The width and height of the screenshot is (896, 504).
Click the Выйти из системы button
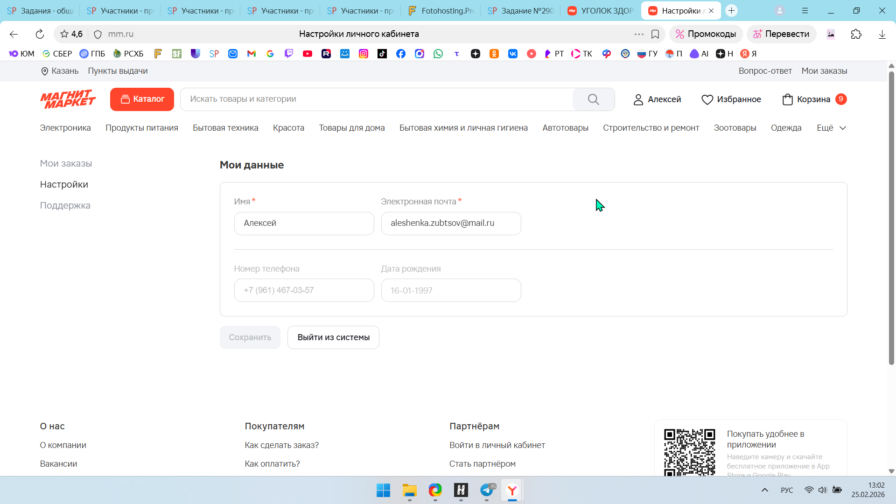[x=333, y=337]
